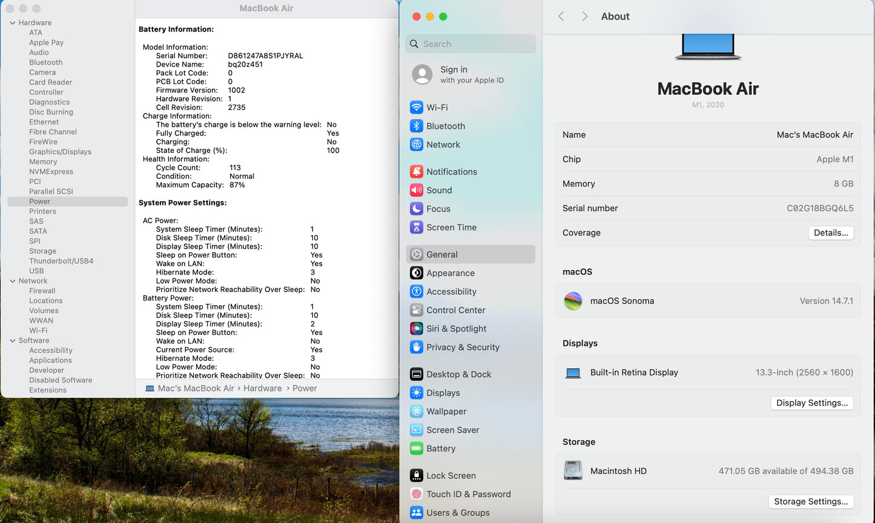Screen dimensions: 875x523
Task: Open Network settings
Action: pos(443,145)
